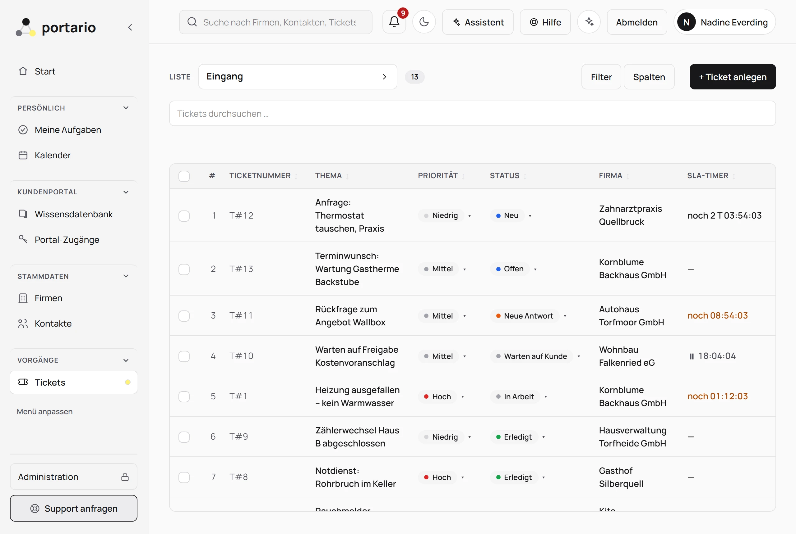Check the box for ticket T#11
Image resolution: width=796 pixels, height=534 pixels.
[184, 316]
